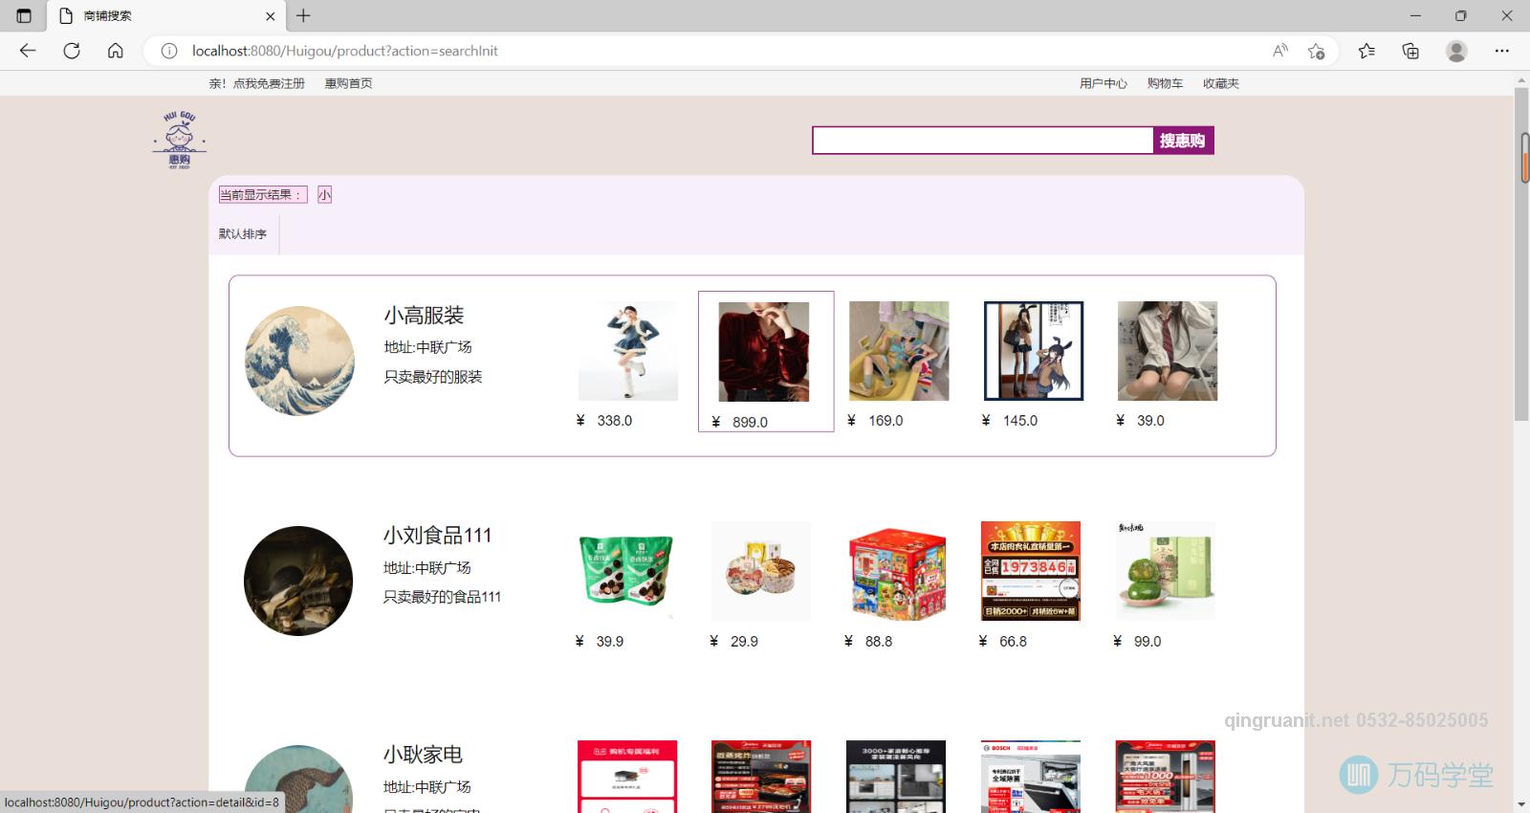The width and height of the screenshot is (1530, 813).
Task: Click the Huigou logo
Action: [x=180, y=140]
